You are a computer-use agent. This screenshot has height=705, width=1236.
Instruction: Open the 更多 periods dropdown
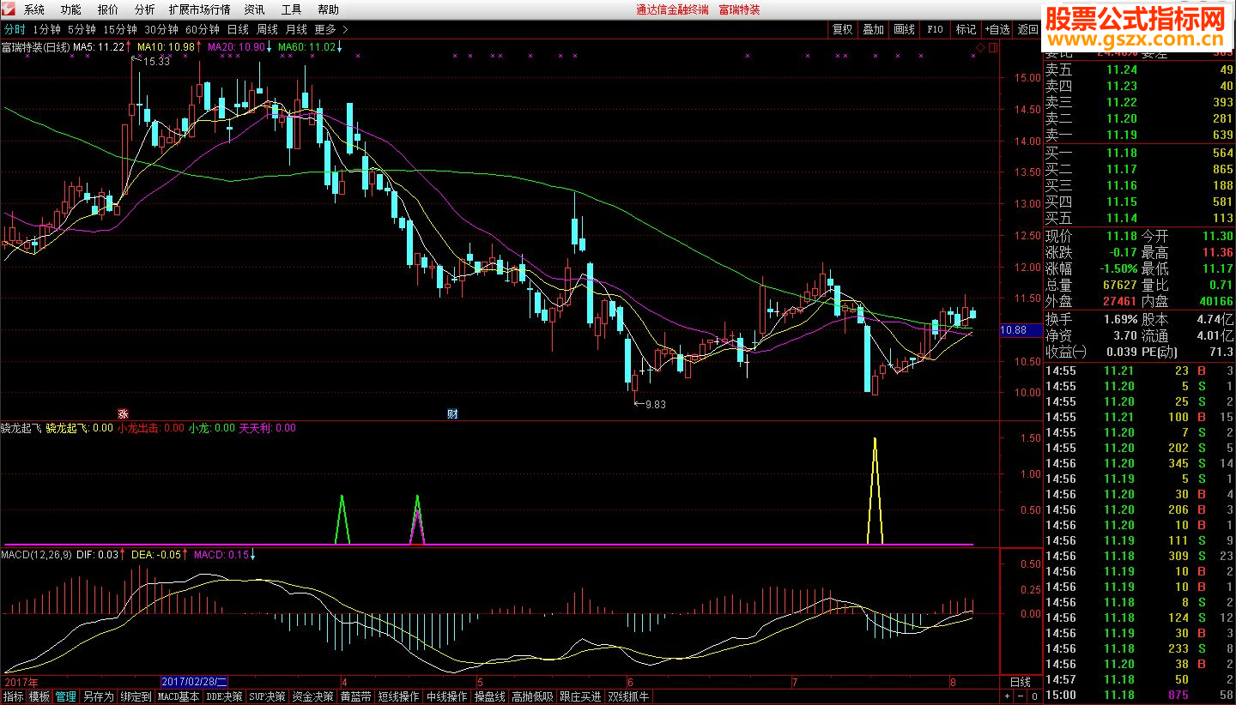(325, 29)
